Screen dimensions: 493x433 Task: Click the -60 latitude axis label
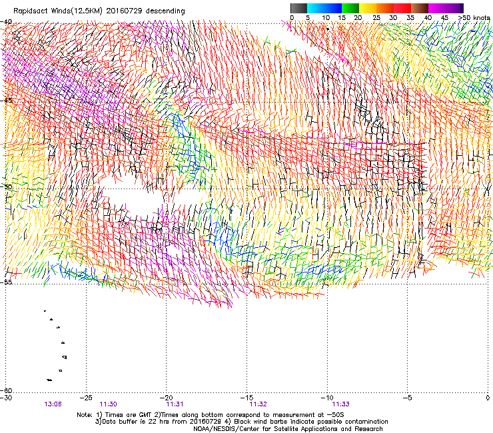click(6, 390)
